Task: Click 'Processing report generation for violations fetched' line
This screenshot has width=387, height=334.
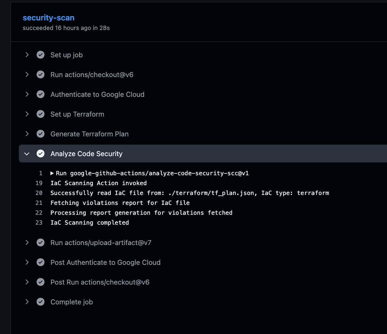Action: click(141, 213)
